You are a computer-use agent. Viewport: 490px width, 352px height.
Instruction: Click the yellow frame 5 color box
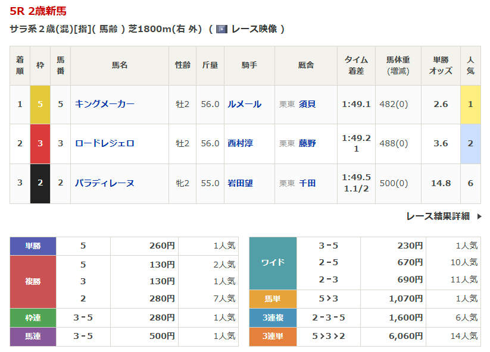[40, 104]
